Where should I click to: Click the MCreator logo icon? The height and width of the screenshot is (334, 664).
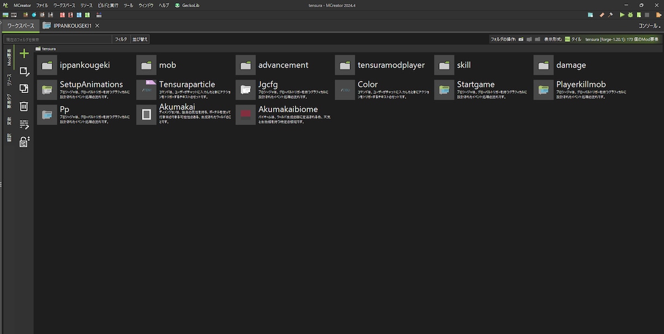tap(5, 5)
